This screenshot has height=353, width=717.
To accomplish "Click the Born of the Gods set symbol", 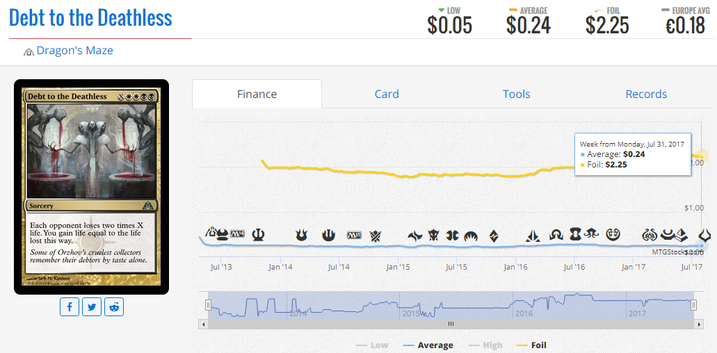I will click(301, 235).
